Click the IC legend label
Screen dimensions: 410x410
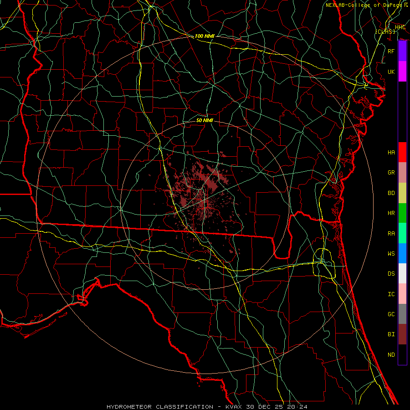(391, 294)
